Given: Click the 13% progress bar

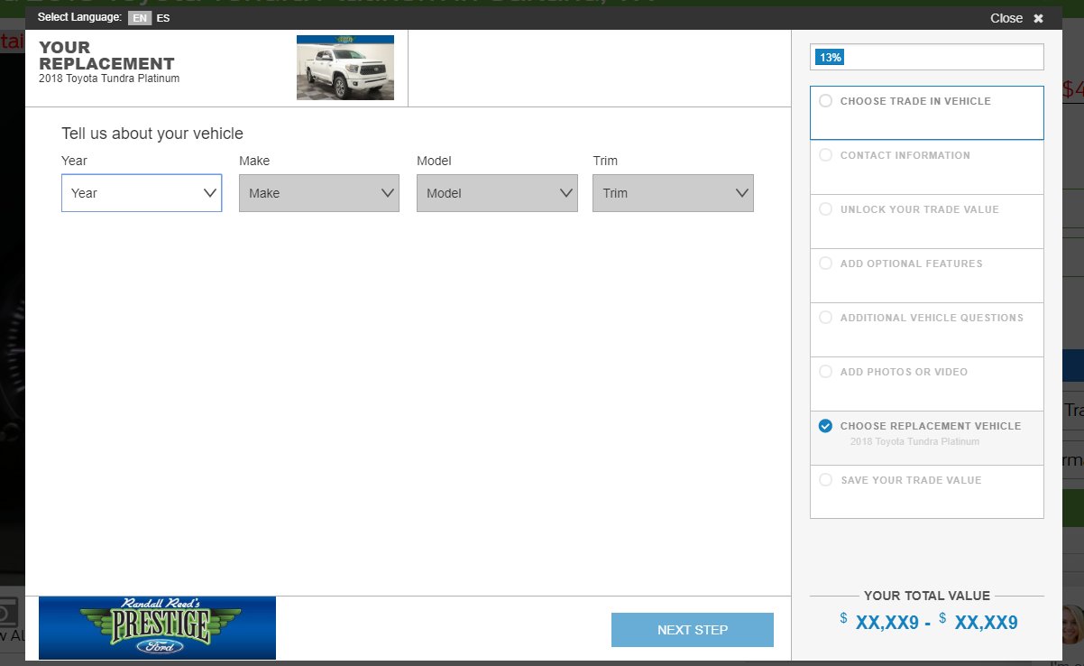Looking at the screenshot, I should pyautogui.click(x=927, y=57).
